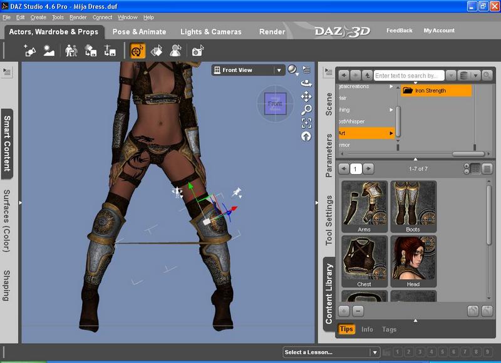Open the search history dropdown arrow
This screenshot has width=501, height=363.
[451, 75]
